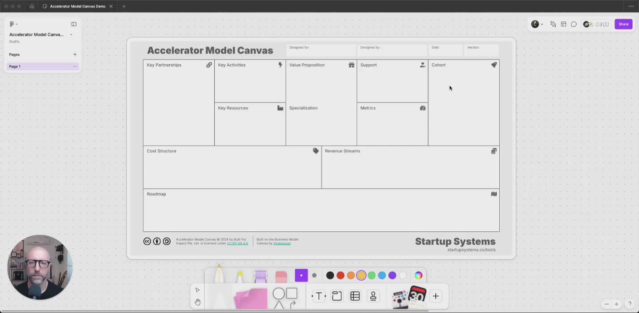
Task: Open more tools plus button
Action: pyautogui.click(x=435, y=297)
